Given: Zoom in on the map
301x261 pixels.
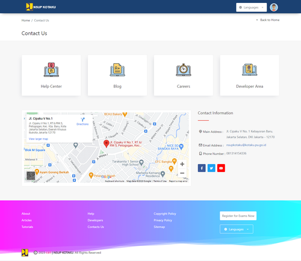Looking at the screenshot, I should (x=182, y=164).
